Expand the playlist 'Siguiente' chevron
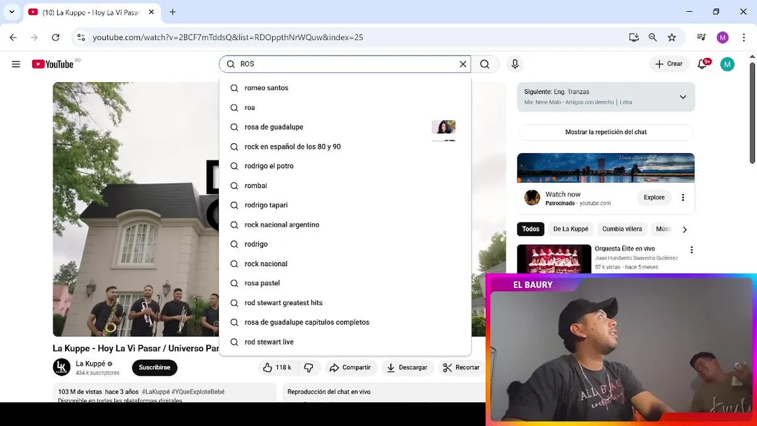The width and height of the screenshot is (757, 426). [682, 97]
